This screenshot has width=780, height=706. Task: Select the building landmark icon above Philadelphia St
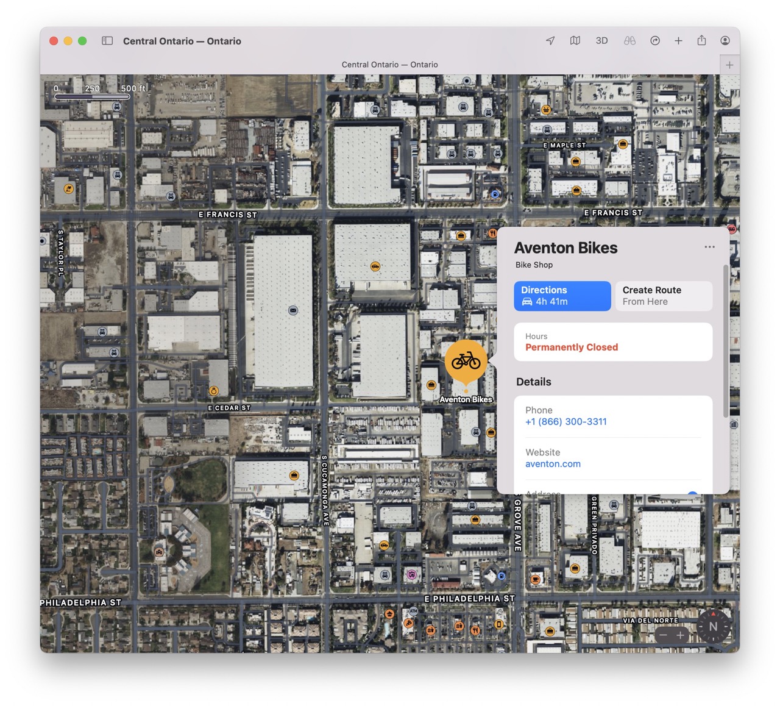pos(160,552)
